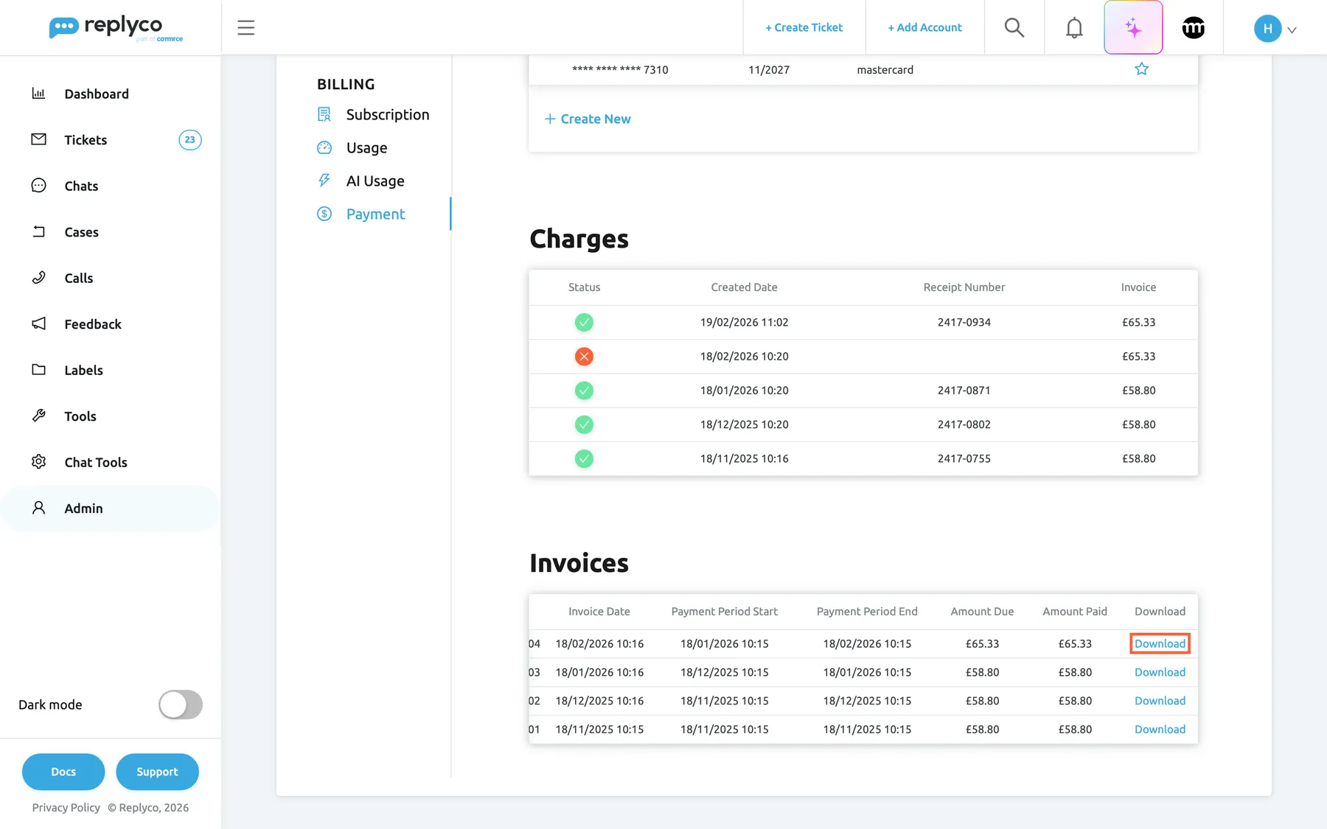Download the 18/11/2025 10:15 invoice
The height and width of the screenshot is (829, 1327).
tap(1160, 730)
